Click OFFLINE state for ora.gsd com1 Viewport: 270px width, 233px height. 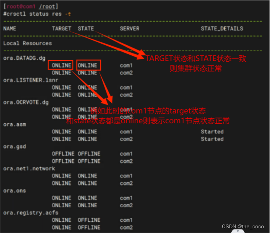click(89, 154)
